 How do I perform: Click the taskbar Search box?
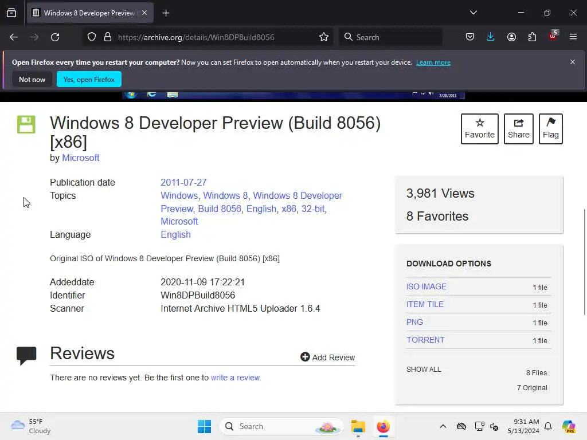(281, 426)
